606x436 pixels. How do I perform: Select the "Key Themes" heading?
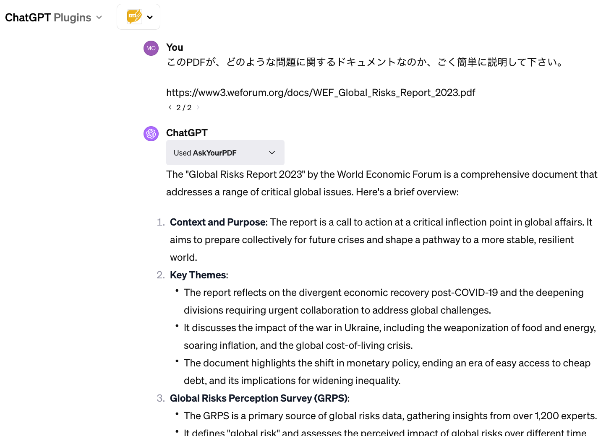pyautogui.click(x=198, y=275)
